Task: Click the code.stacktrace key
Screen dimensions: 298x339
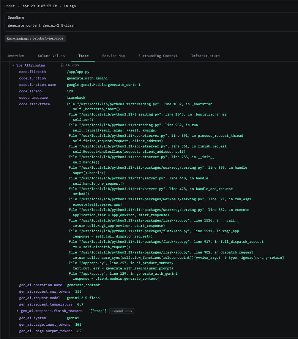Action: (x=35, y=104)
